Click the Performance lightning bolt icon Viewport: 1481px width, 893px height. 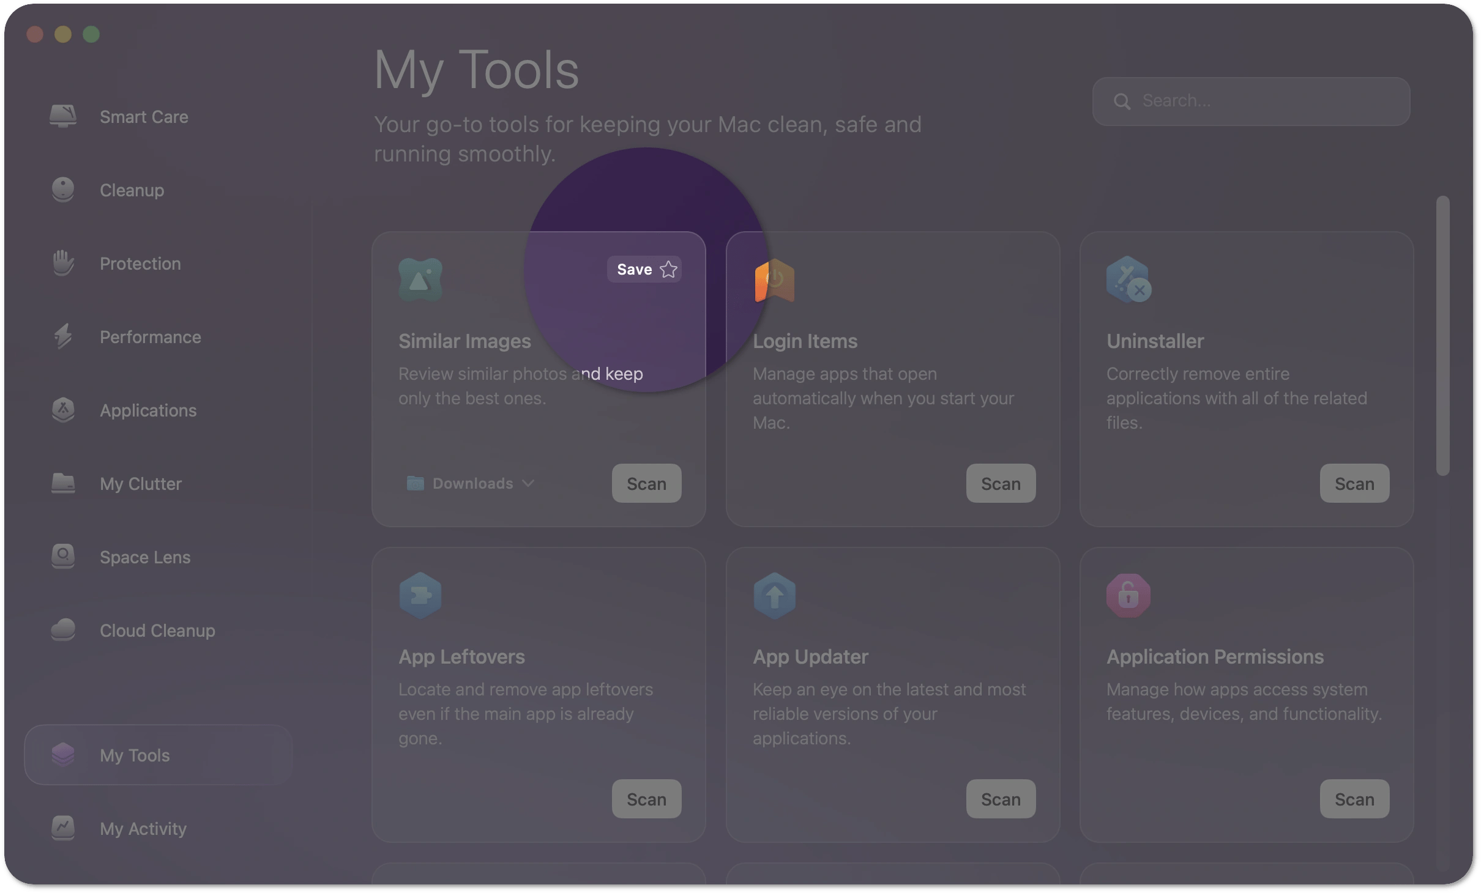(x=63, y=336)
